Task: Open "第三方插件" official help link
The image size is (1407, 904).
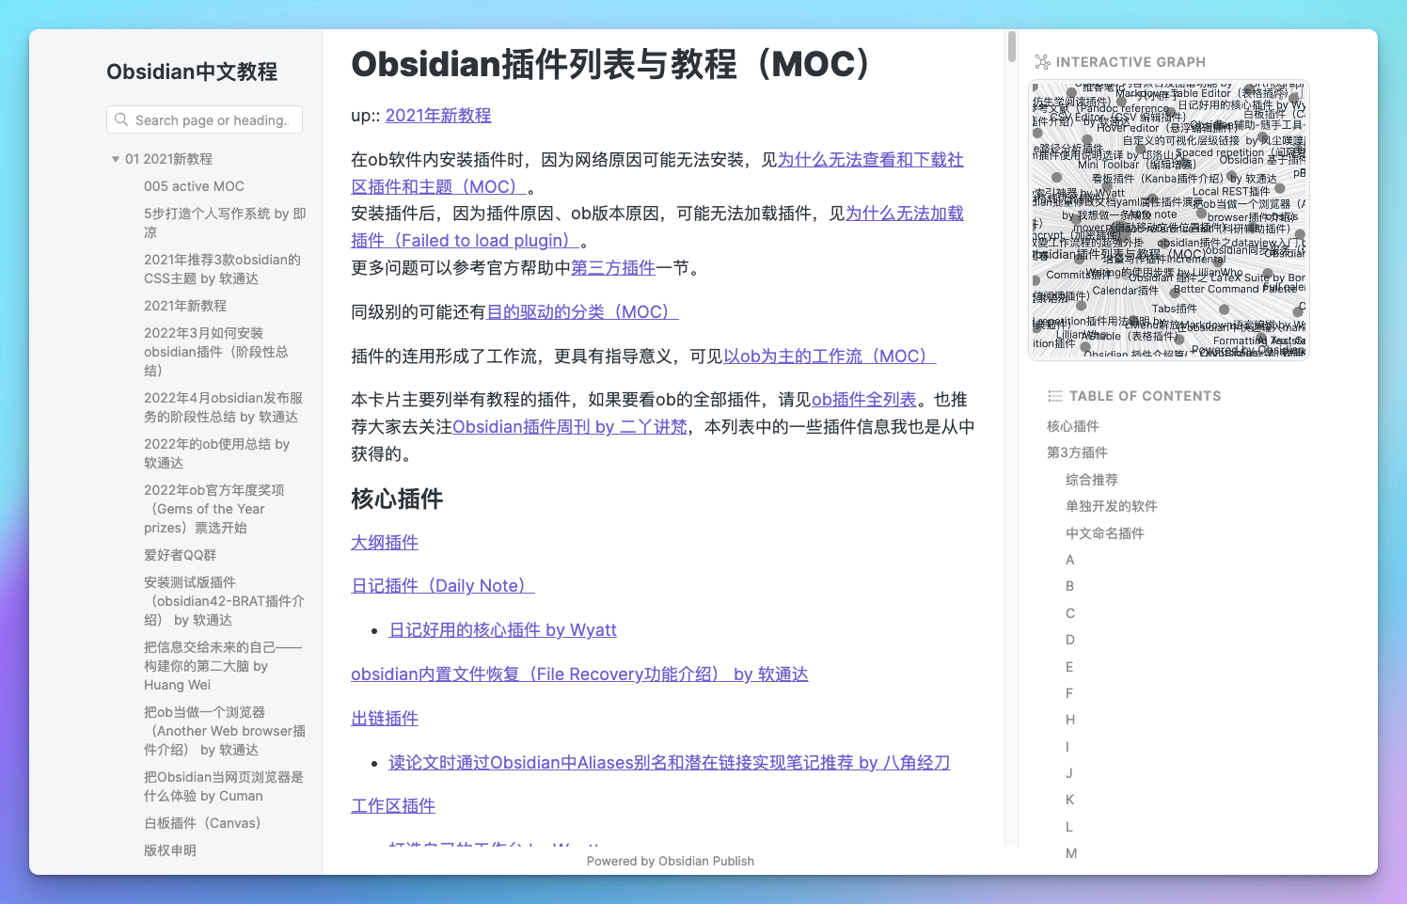Action: (x=612, y=267)
